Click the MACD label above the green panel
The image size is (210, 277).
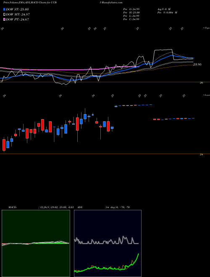(13, 207)
